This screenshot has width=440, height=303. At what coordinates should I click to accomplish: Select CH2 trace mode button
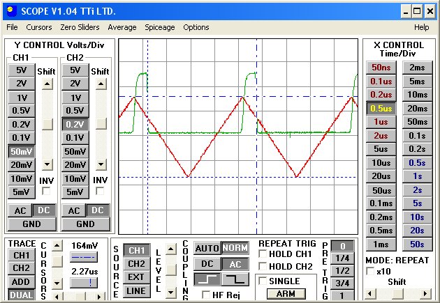(x=22, y=268)
